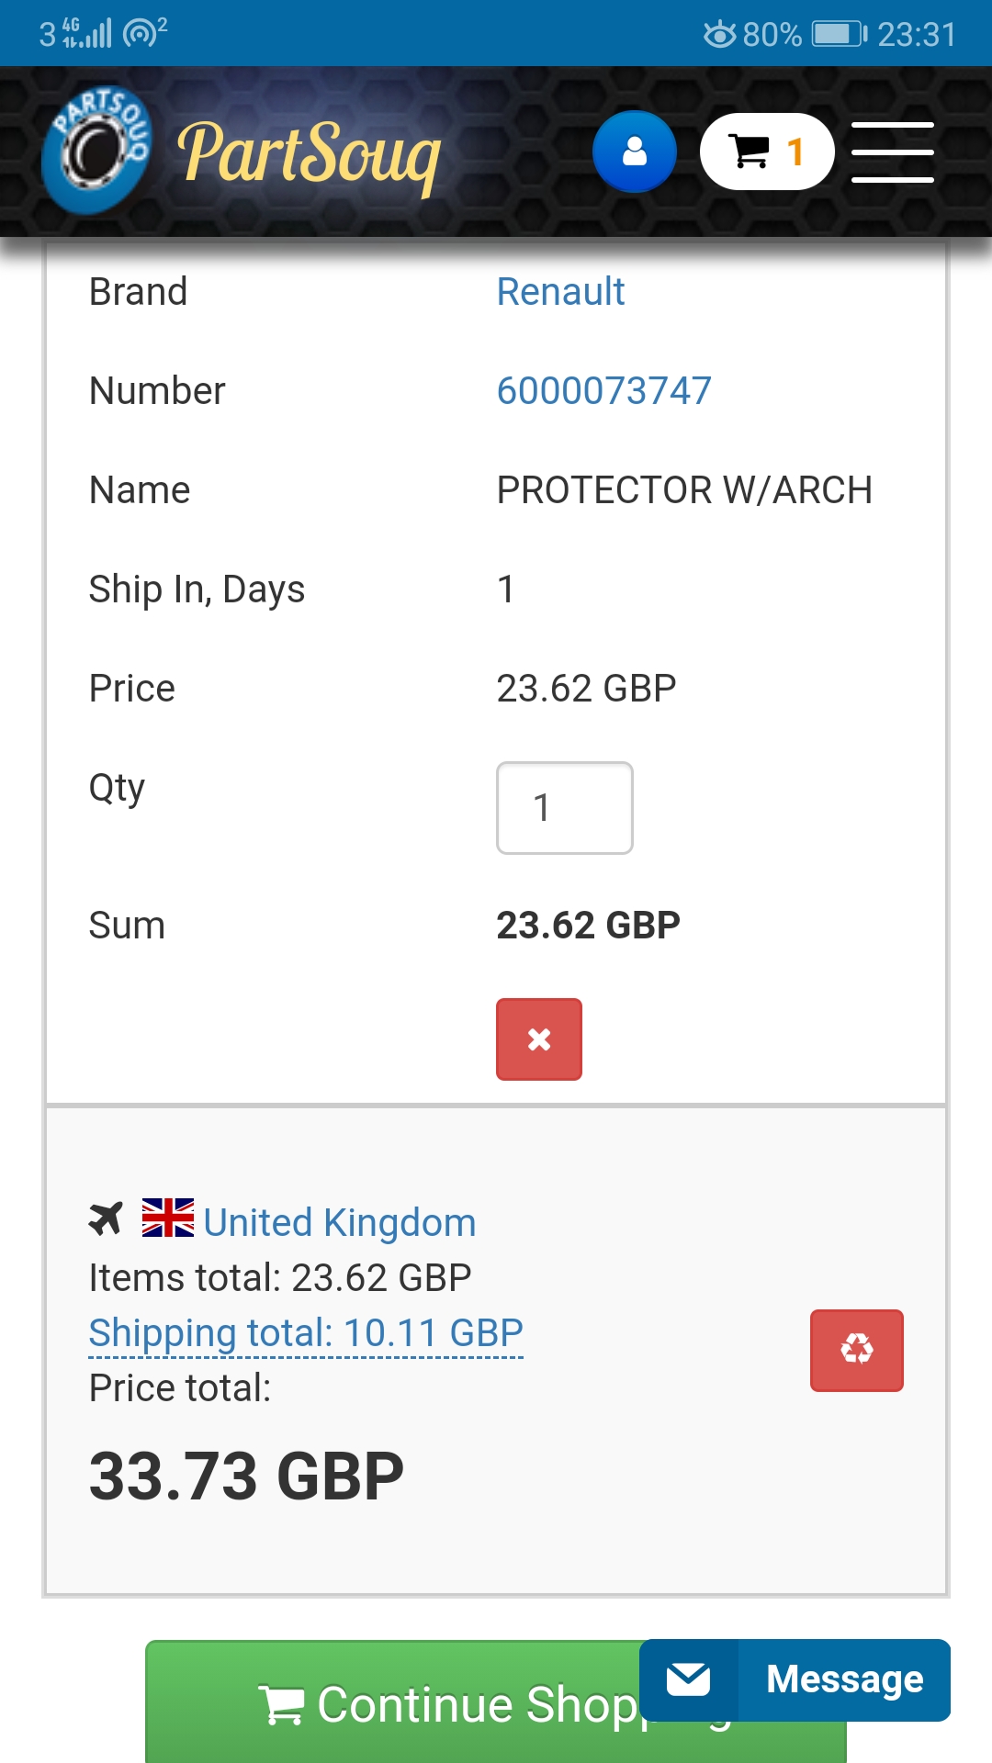Open the hamburger navigation menu
Viewport: 992px width, 1763px height.
pos(892,152)
